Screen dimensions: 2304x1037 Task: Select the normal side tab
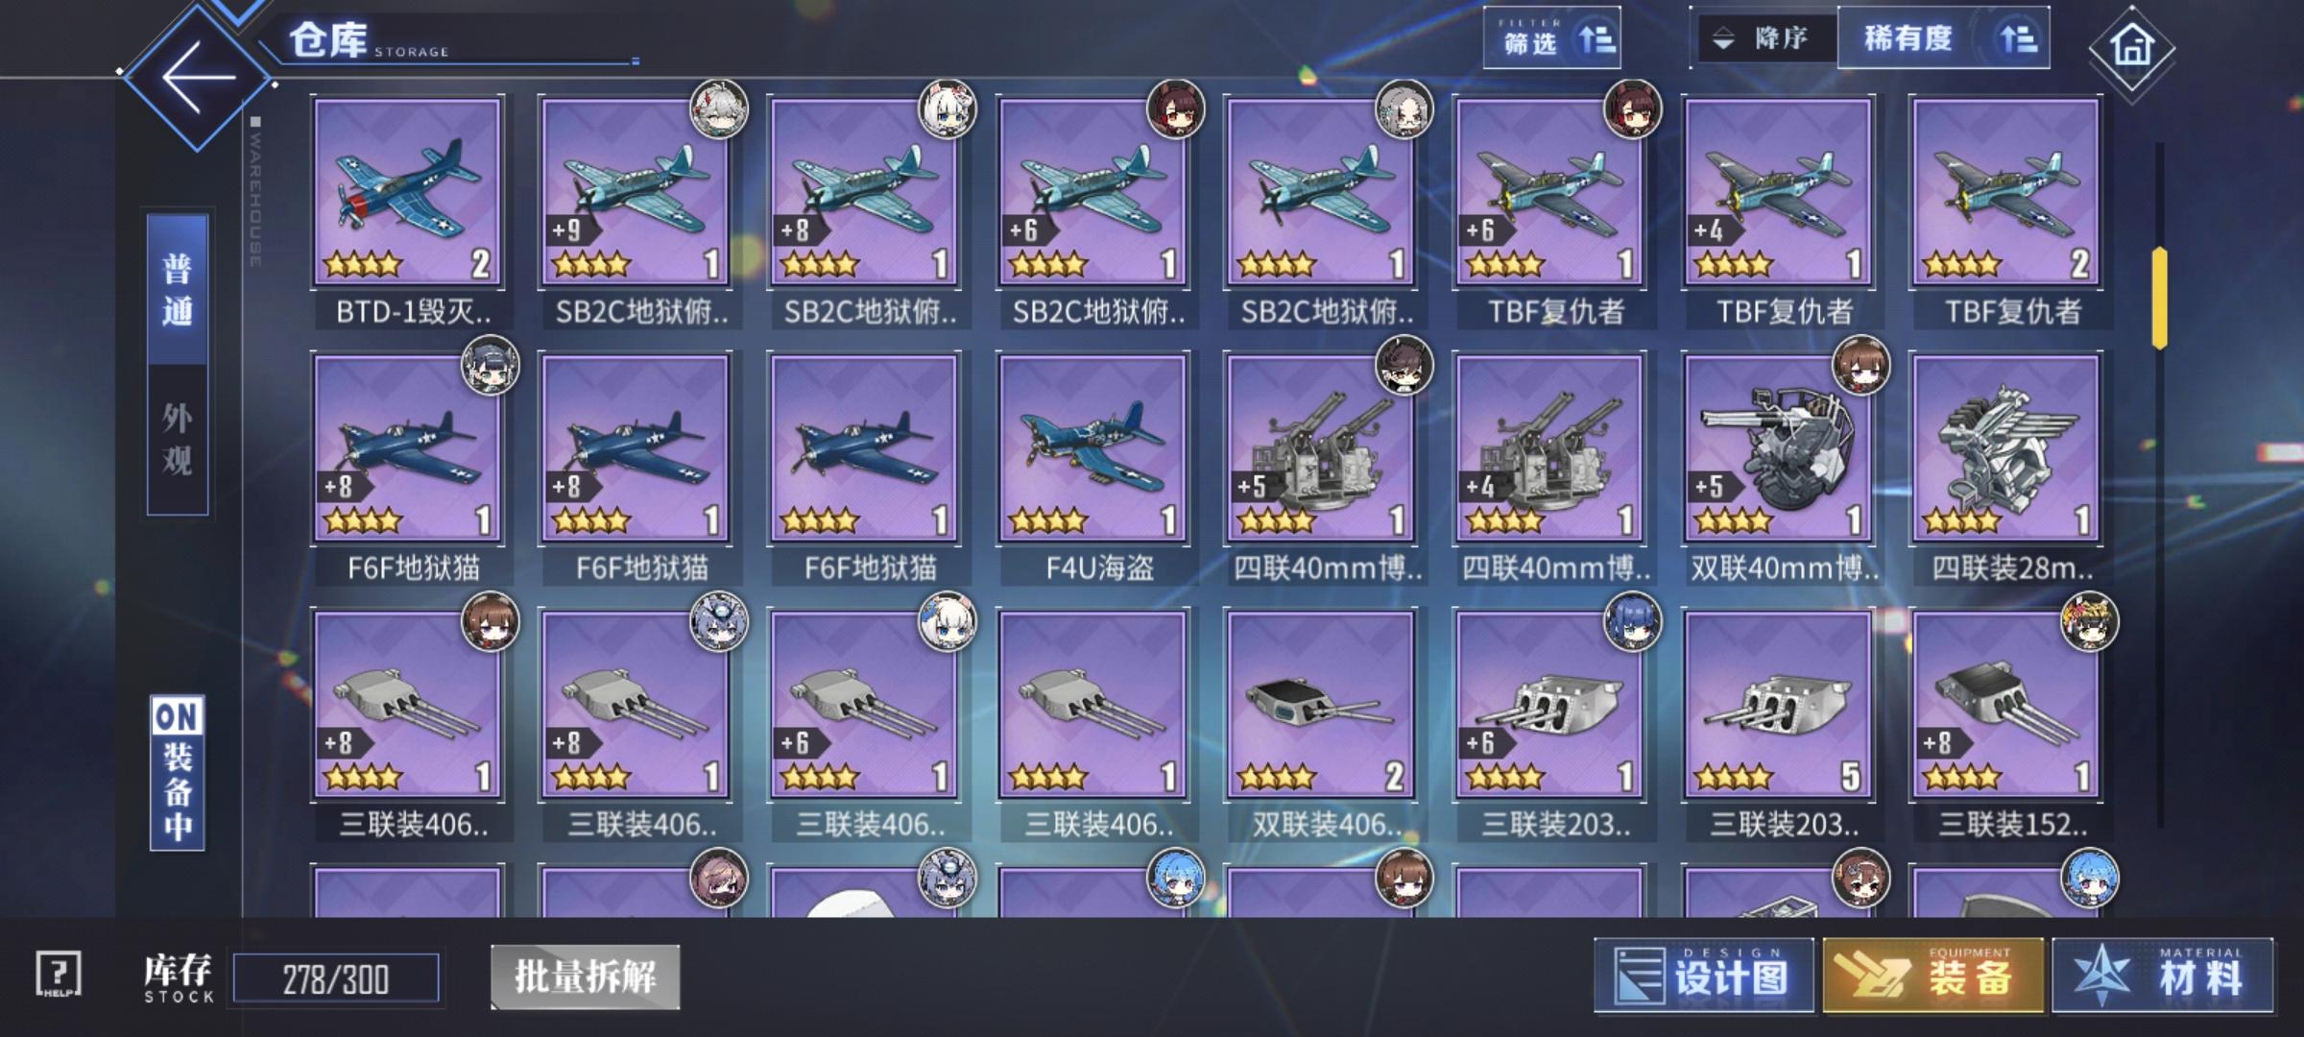[x=178, y=289]
